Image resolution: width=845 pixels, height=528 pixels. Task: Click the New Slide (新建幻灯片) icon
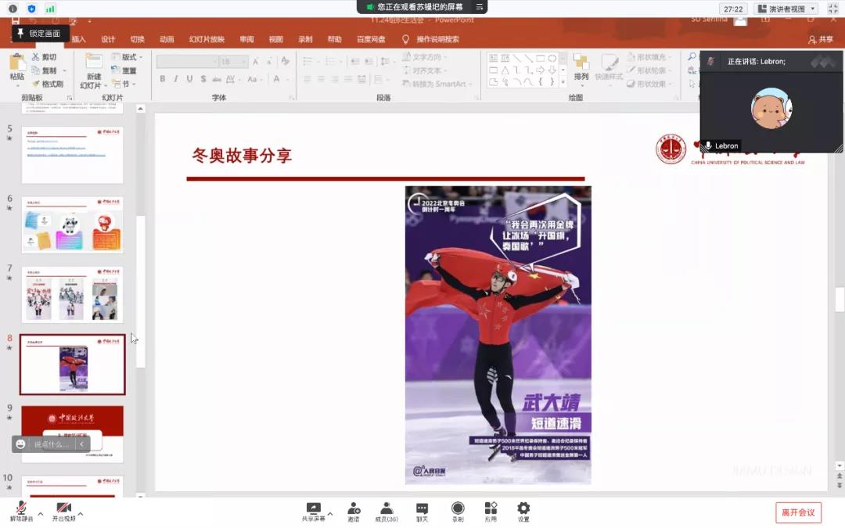click(93, 62)
